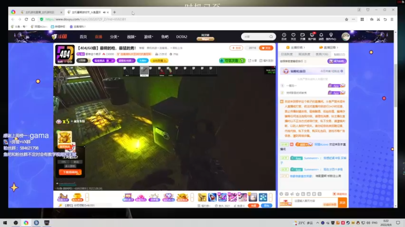Click the search magnifier icon

(271, 36)
